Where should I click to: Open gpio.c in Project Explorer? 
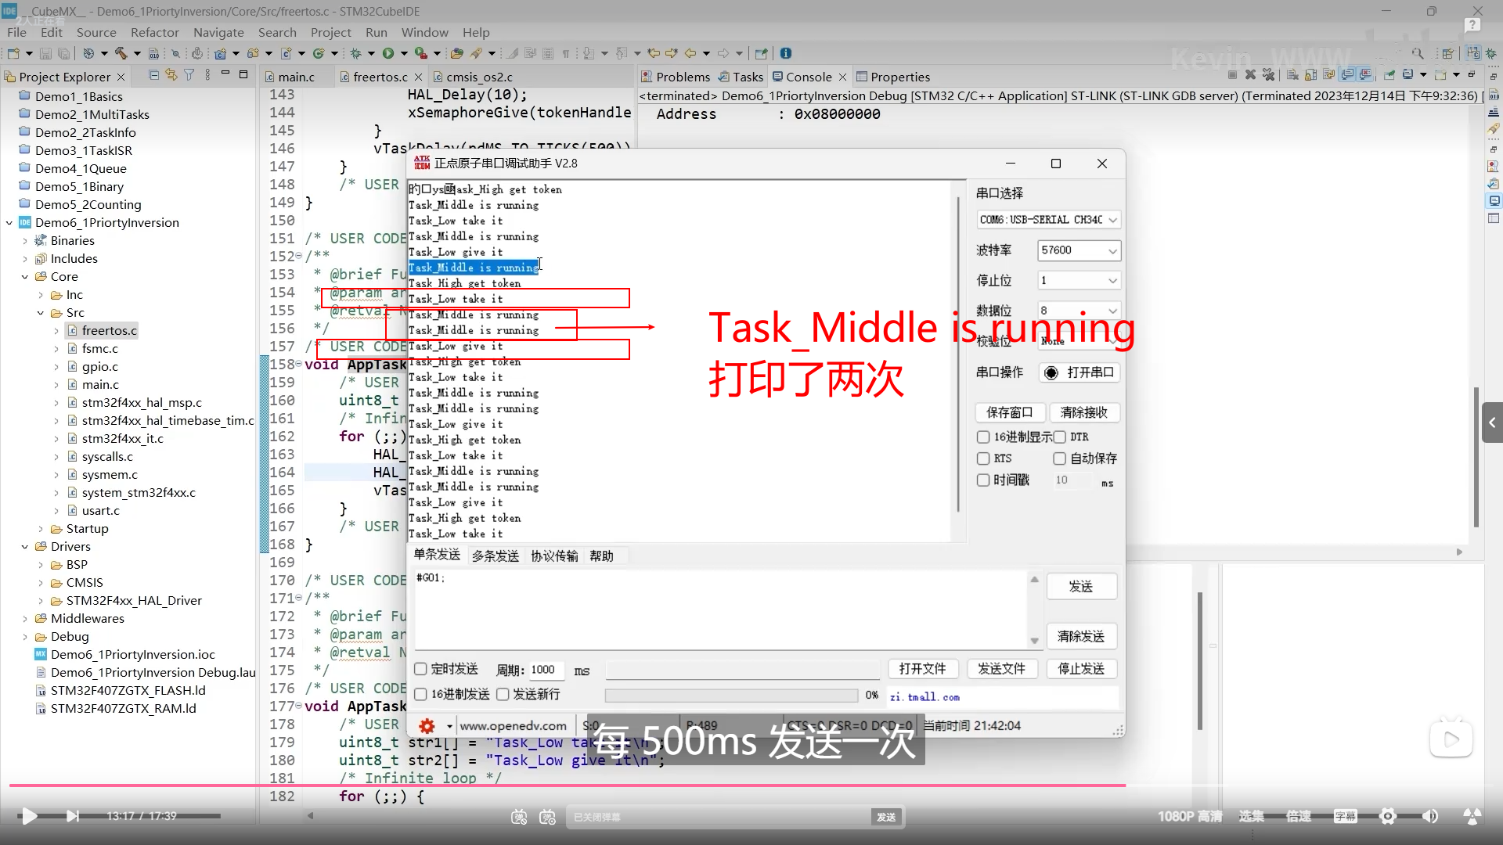click(x=100, y=367)
